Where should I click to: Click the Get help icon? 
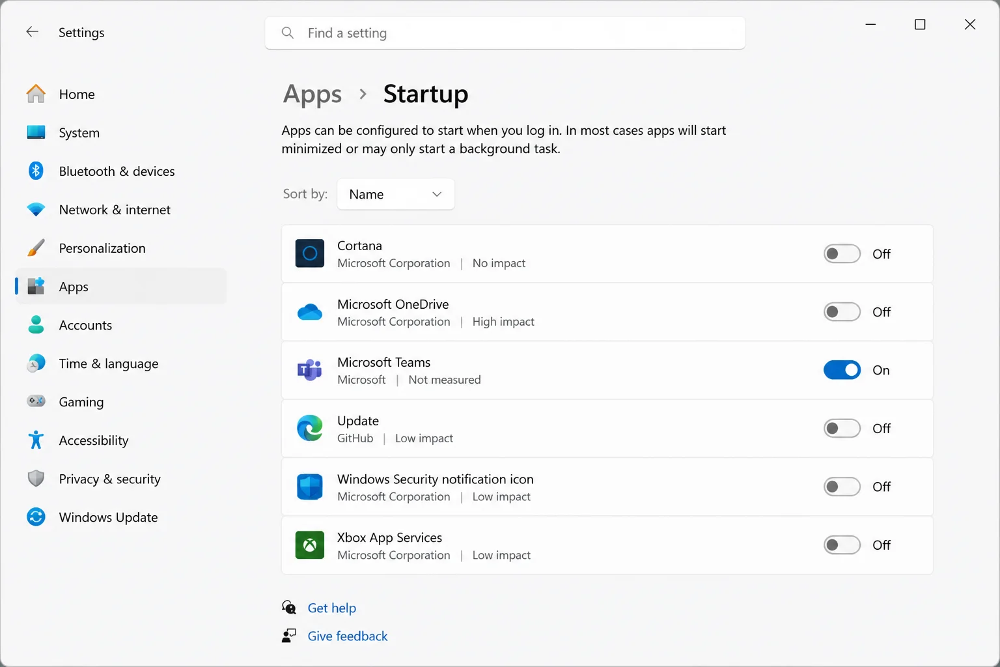click(x=289, y=608)
